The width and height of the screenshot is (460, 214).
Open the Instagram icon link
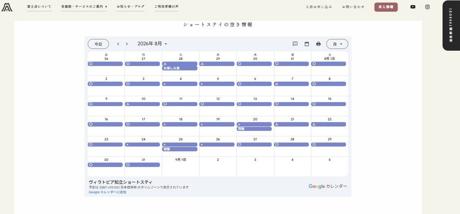[x=428, y=7]
